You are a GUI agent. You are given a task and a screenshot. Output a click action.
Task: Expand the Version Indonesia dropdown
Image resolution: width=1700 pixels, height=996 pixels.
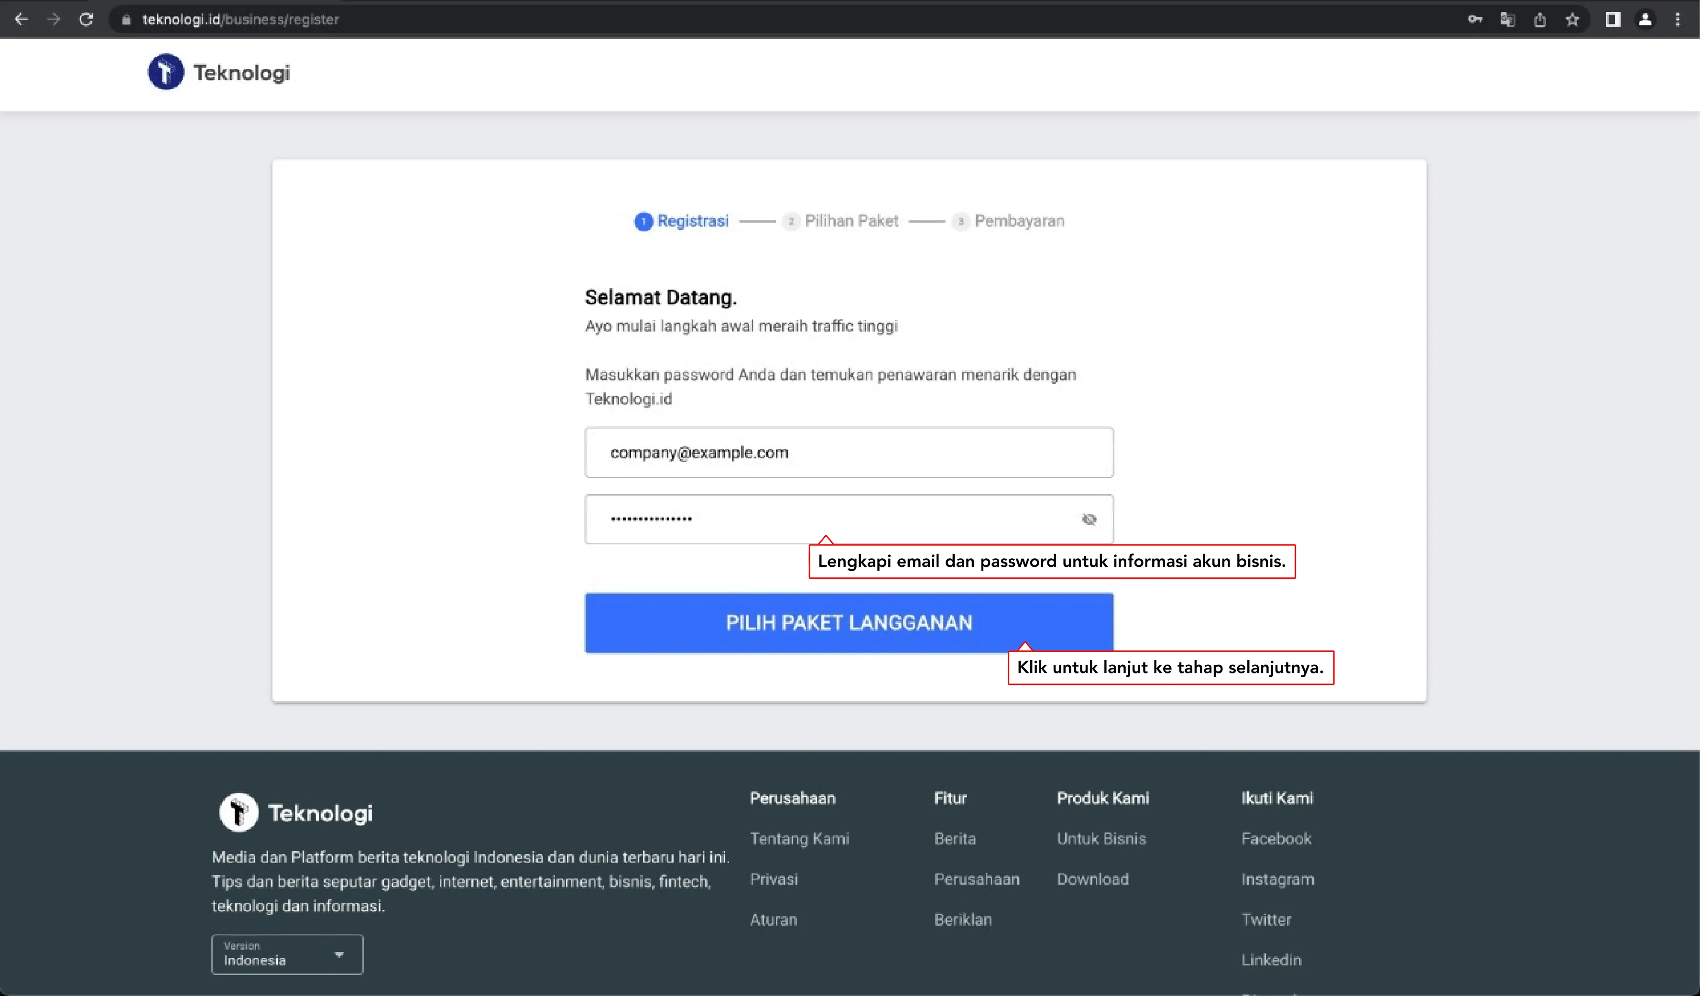[287, 954]
